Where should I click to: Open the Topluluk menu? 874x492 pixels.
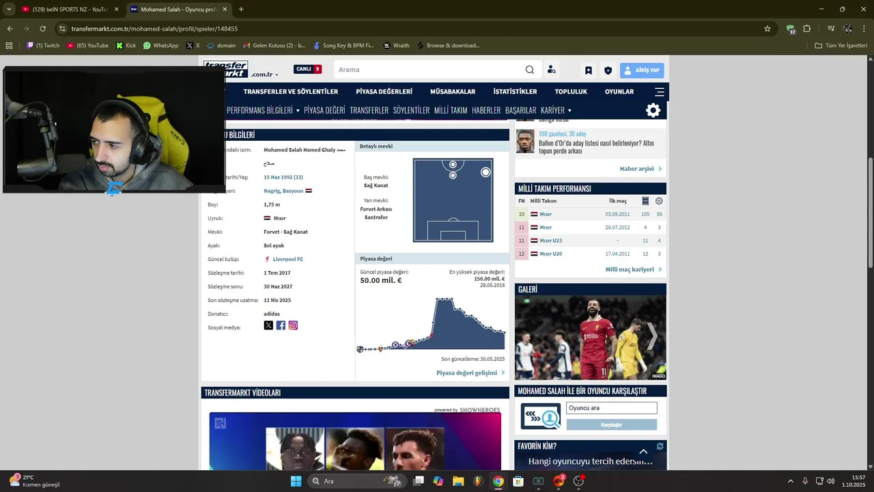571,92
